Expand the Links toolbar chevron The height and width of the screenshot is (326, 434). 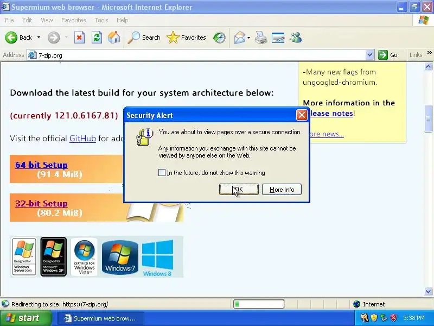(429, 52)
